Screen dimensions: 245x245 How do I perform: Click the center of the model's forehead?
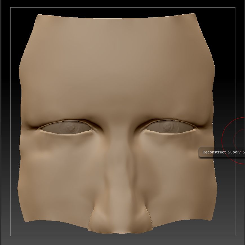point(117,63)
